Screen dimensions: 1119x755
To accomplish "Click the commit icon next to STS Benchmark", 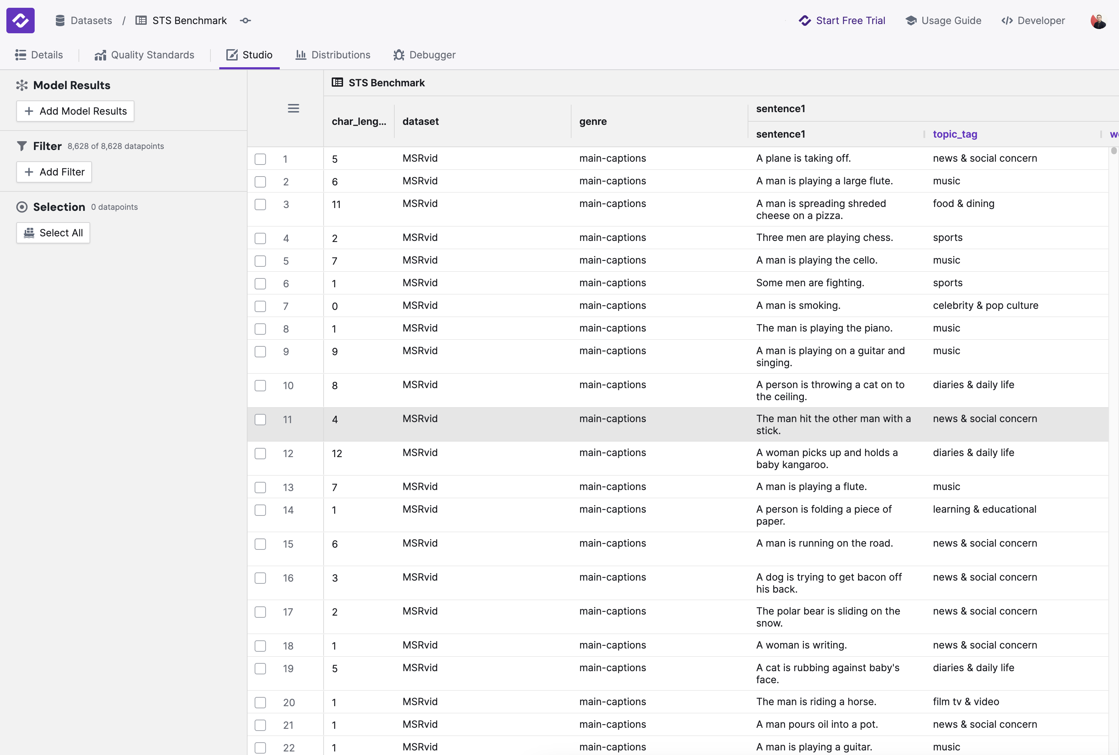I will [245, 20].
